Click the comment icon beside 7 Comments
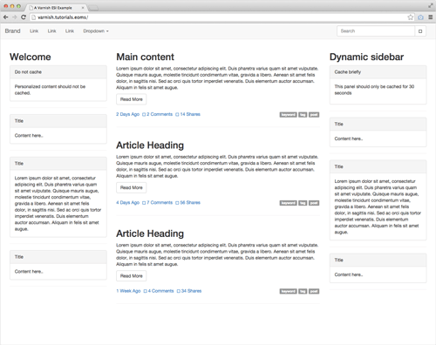436x345 pixels. [x=144, y=203]
